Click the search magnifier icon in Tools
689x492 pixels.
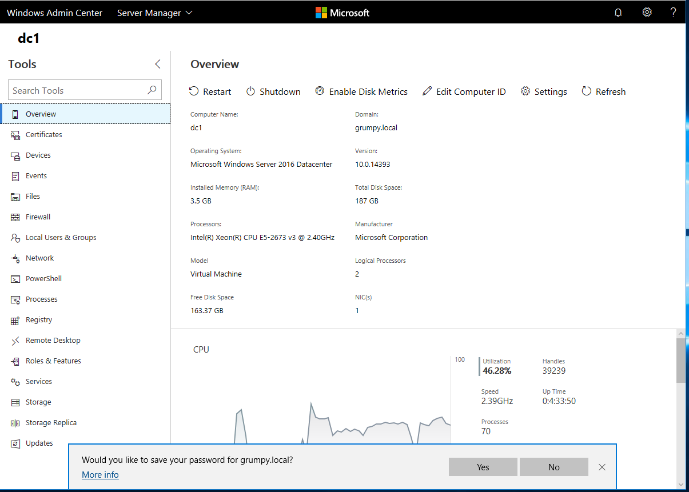152,90
